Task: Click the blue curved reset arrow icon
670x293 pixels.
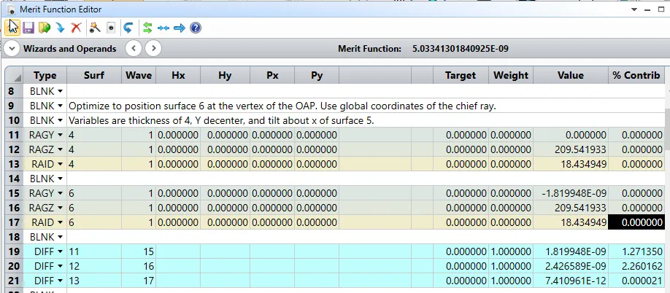Action: [128, 28]
